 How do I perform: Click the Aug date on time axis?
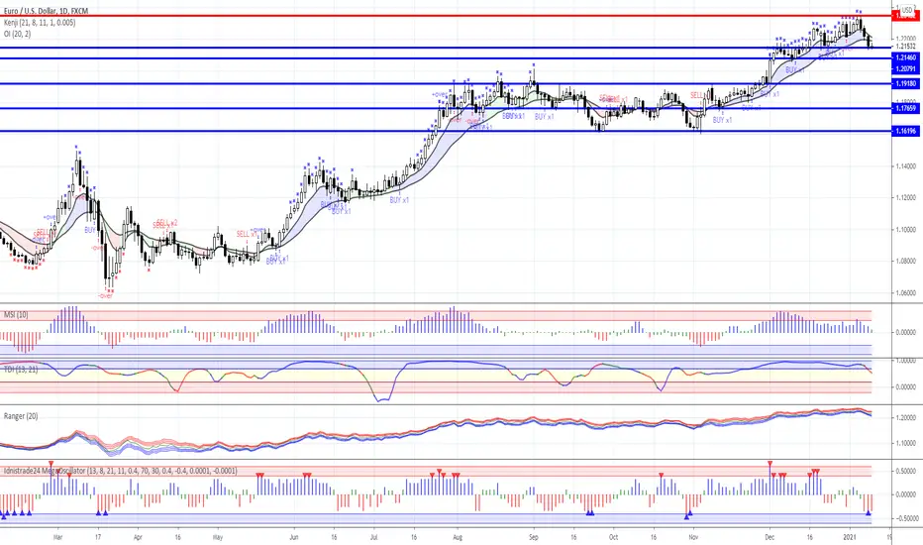[x=458, y=537]
